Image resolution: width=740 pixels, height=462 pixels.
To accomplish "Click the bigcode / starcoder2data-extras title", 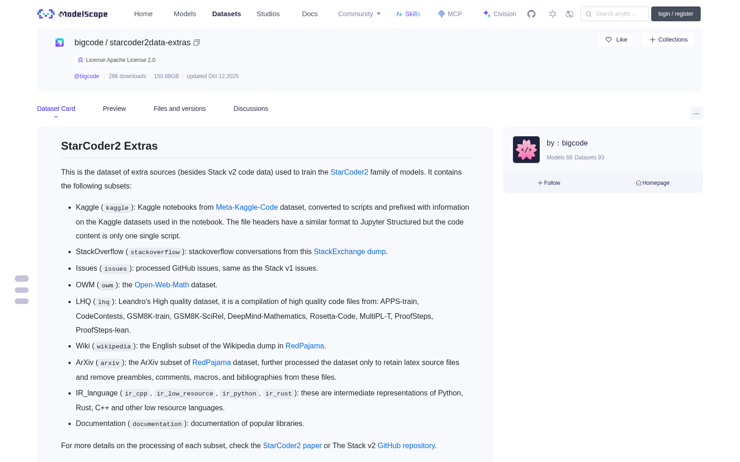I will (132, 43).
